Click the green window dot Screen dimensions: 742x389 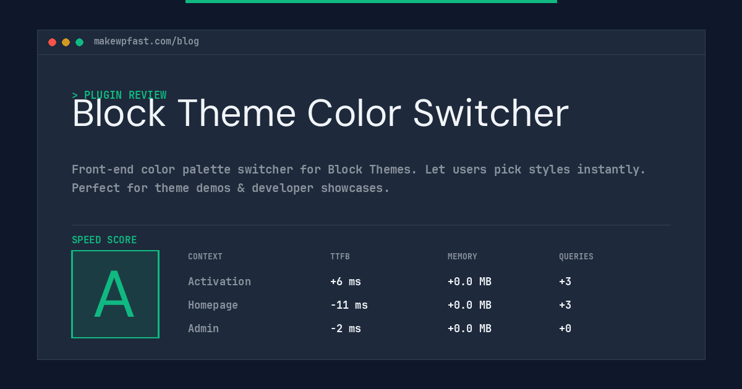(x=79, y=43)
